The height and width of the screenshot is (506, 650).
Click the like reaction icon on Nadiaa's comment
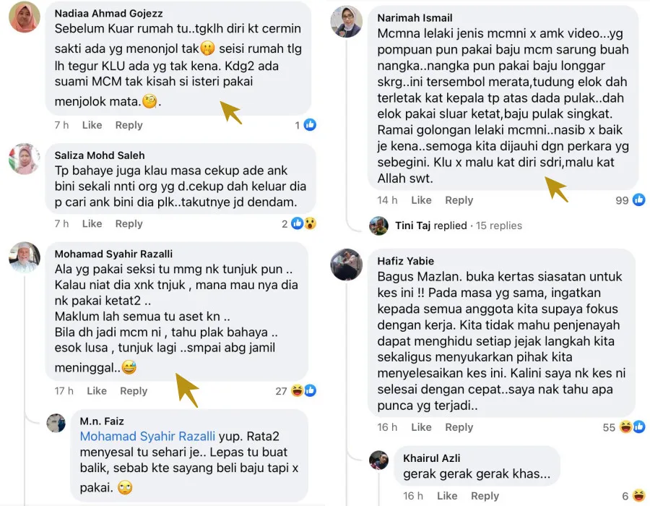coord(310,125)
